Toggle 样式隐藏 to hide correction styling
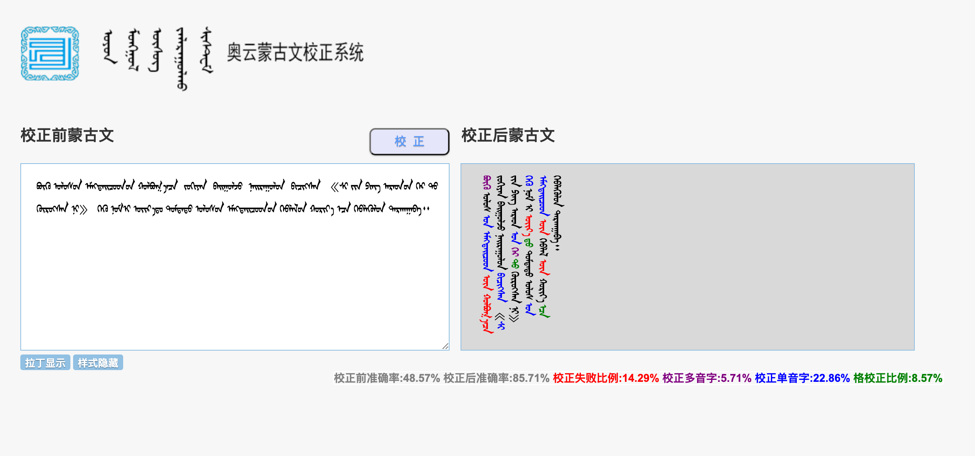The width and height of the screenshot is (975, 456). [x=97, y=362]
